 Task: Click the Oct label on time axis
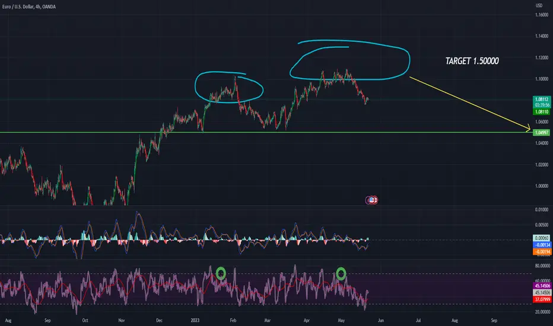pos(85,320)
